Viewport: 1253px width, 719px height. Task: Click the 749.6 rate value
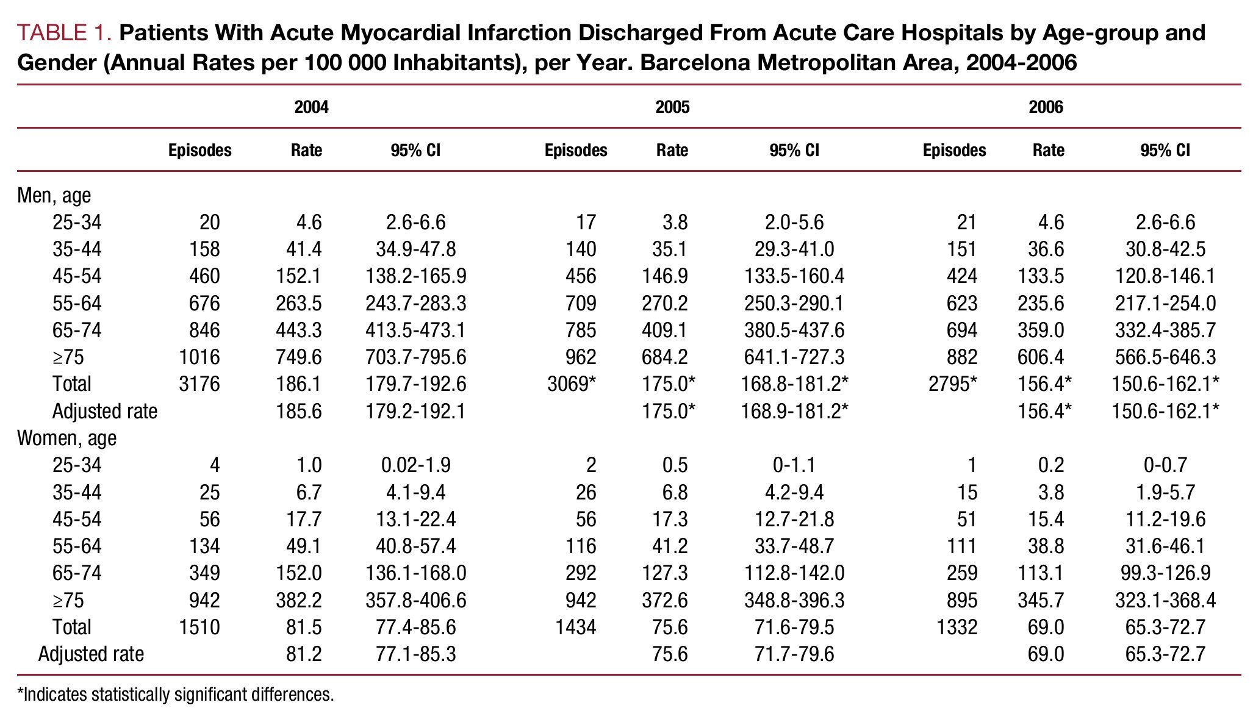point(298,357)
